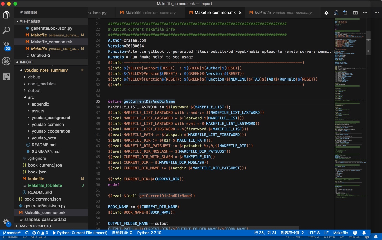Open the Search view in activity bar
This screenshot has height=240, width=382.
pos(6,30)
